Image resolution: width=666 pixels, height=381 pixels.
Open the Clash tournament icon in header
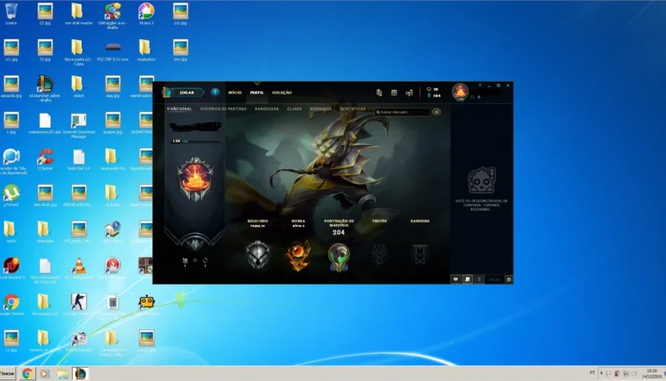[380, 92]
